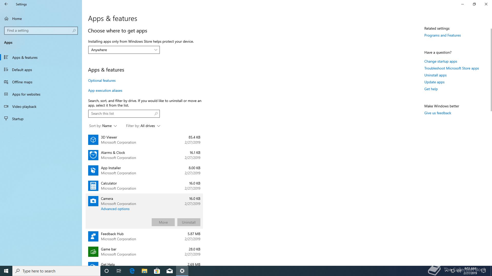Select the Alarms & Clock row name

tap(113, 153)
